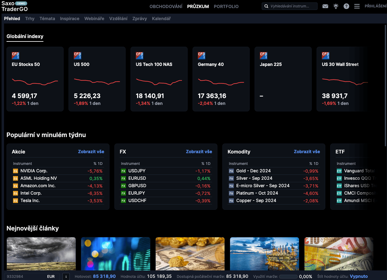Click the lightbulb tips icon
This screenshot has height=280, width=387.
tap(336, 6)
